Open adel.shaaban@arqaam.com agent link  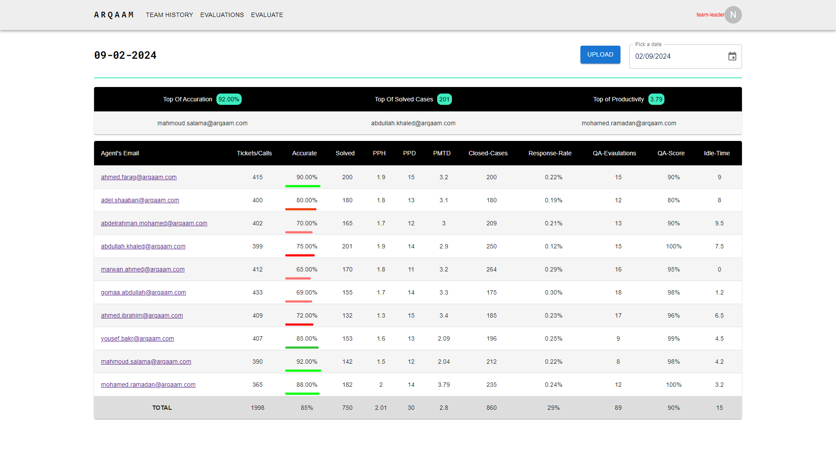140,200
